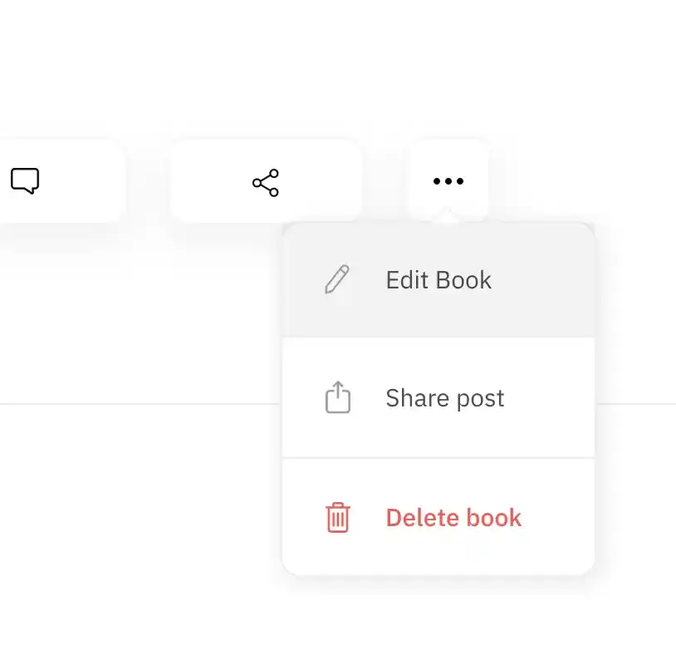
Task: Select the Edit Book menu entry
Action: [x=438, y=280]
